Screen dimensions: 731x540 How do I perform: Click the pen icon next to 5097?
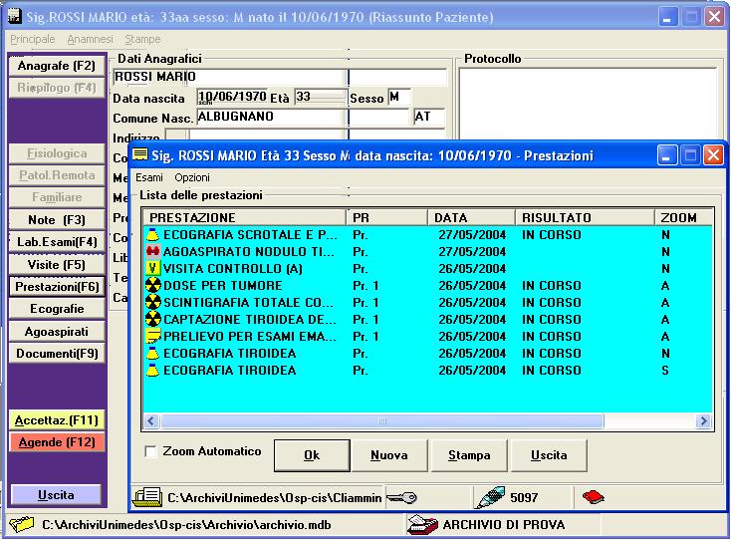tap(491, 496)
